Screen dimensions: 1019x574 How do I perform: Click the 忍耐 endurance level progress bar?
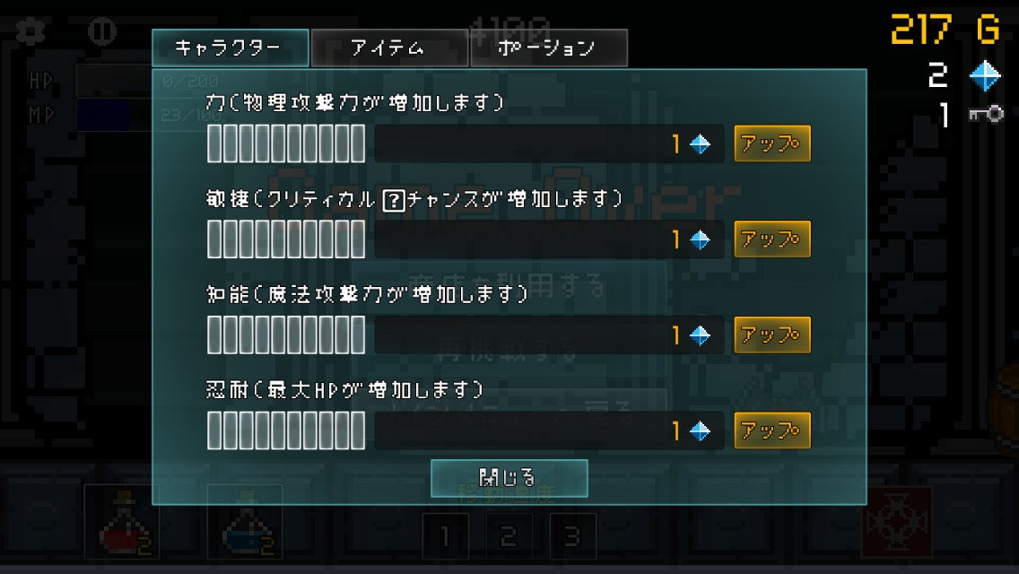[286, 430]
